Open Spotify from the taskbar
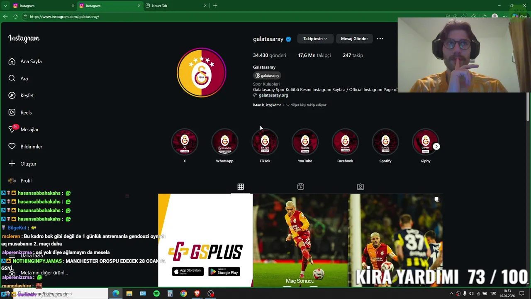The width and height of the screenshot is (531, 299). (x=156, y=294)
